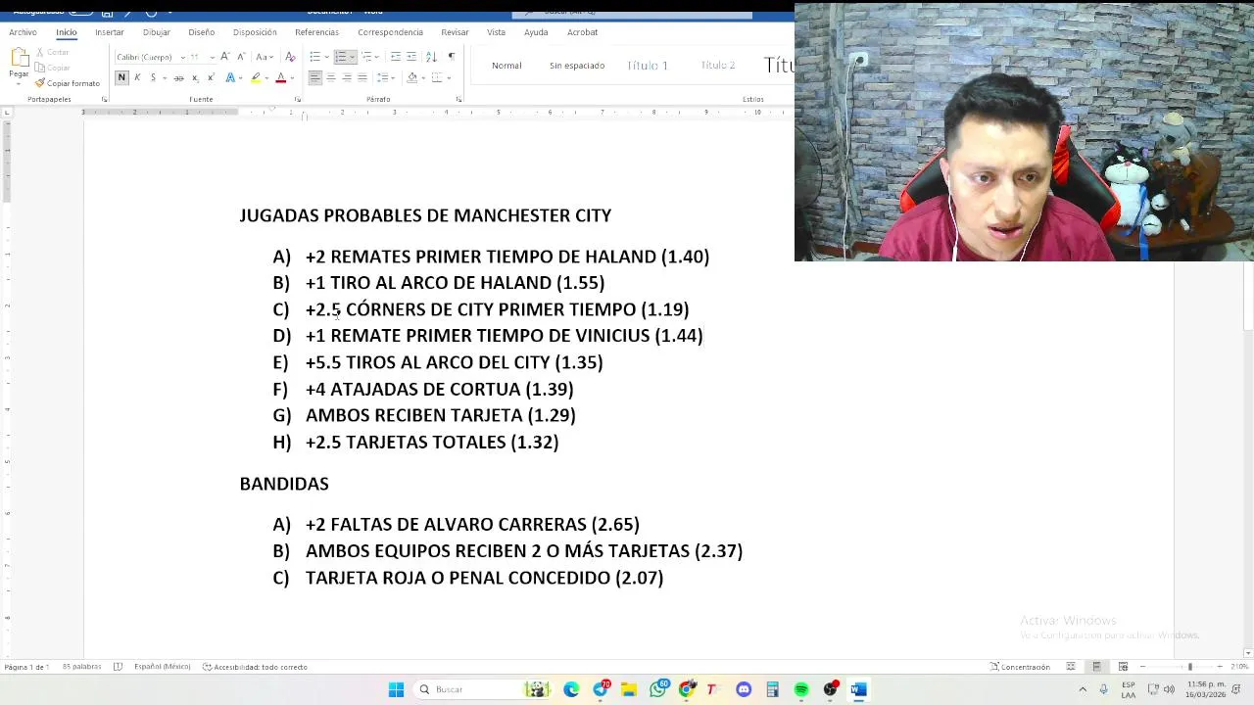Image resolution: width=1254 pixels, height=705 pixels.
Task: Toggle italic K button
Action: click(137, 77)
